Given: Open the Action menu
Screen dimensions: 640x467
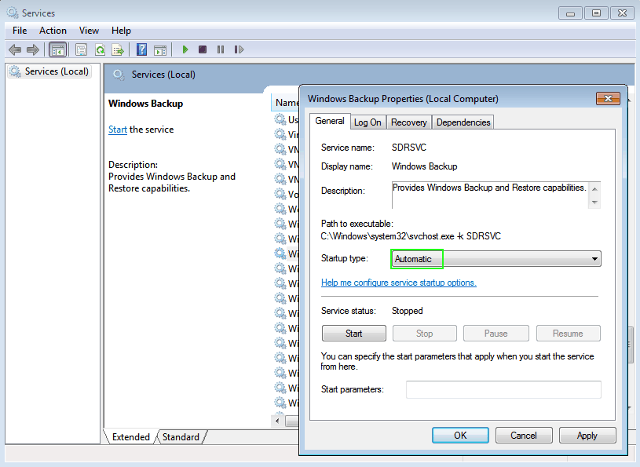Looking at the screenshot, I should tap(53, 31).
